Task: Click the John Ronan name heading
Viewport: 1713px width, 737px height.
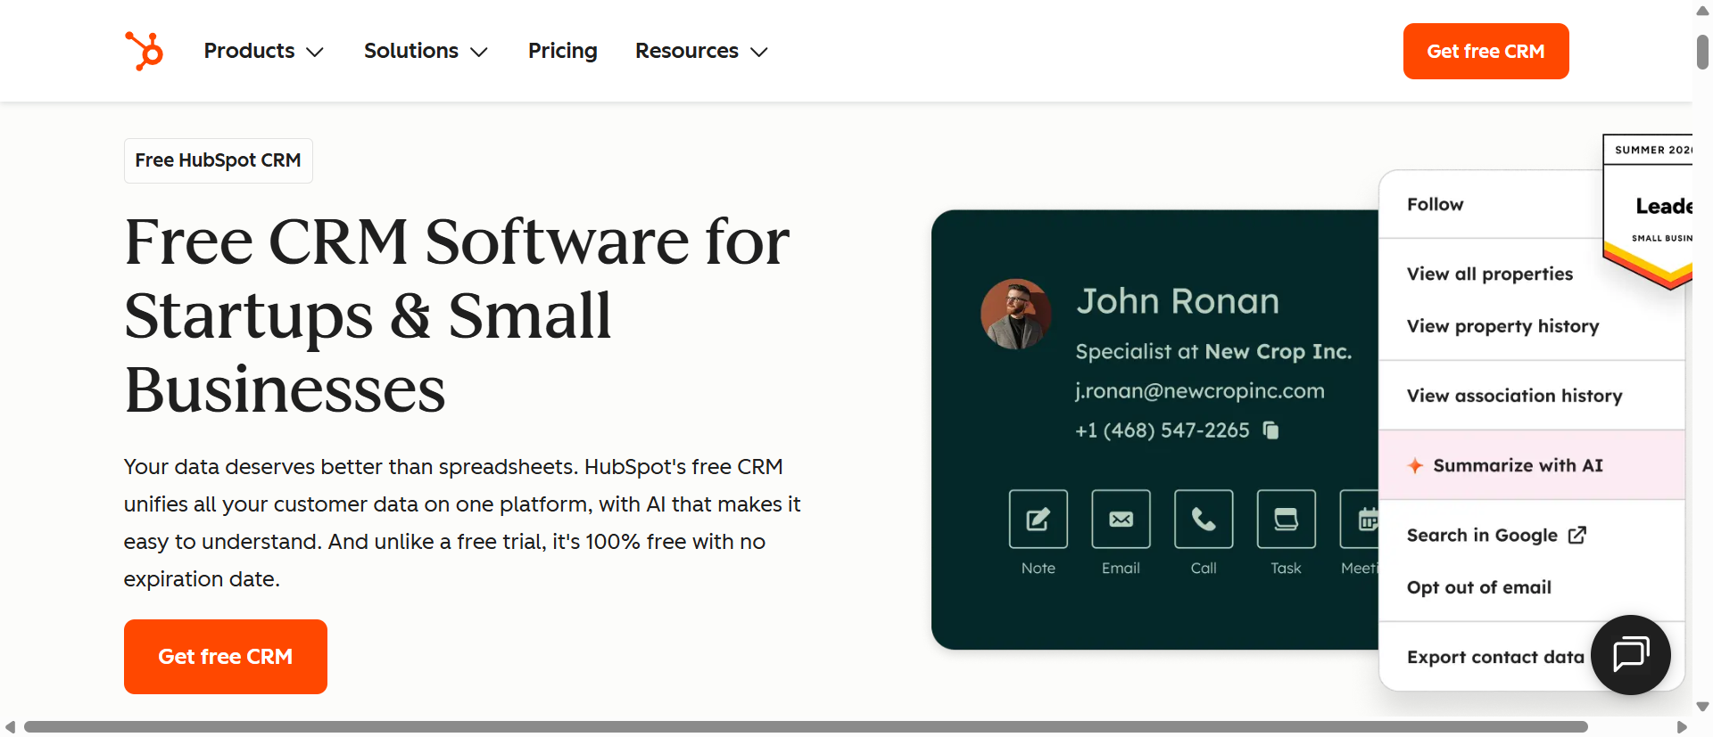Action: coord(1178,301)
